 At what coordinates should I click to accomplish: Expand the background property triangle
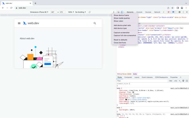pyautogui.click(x=129, y=98)
